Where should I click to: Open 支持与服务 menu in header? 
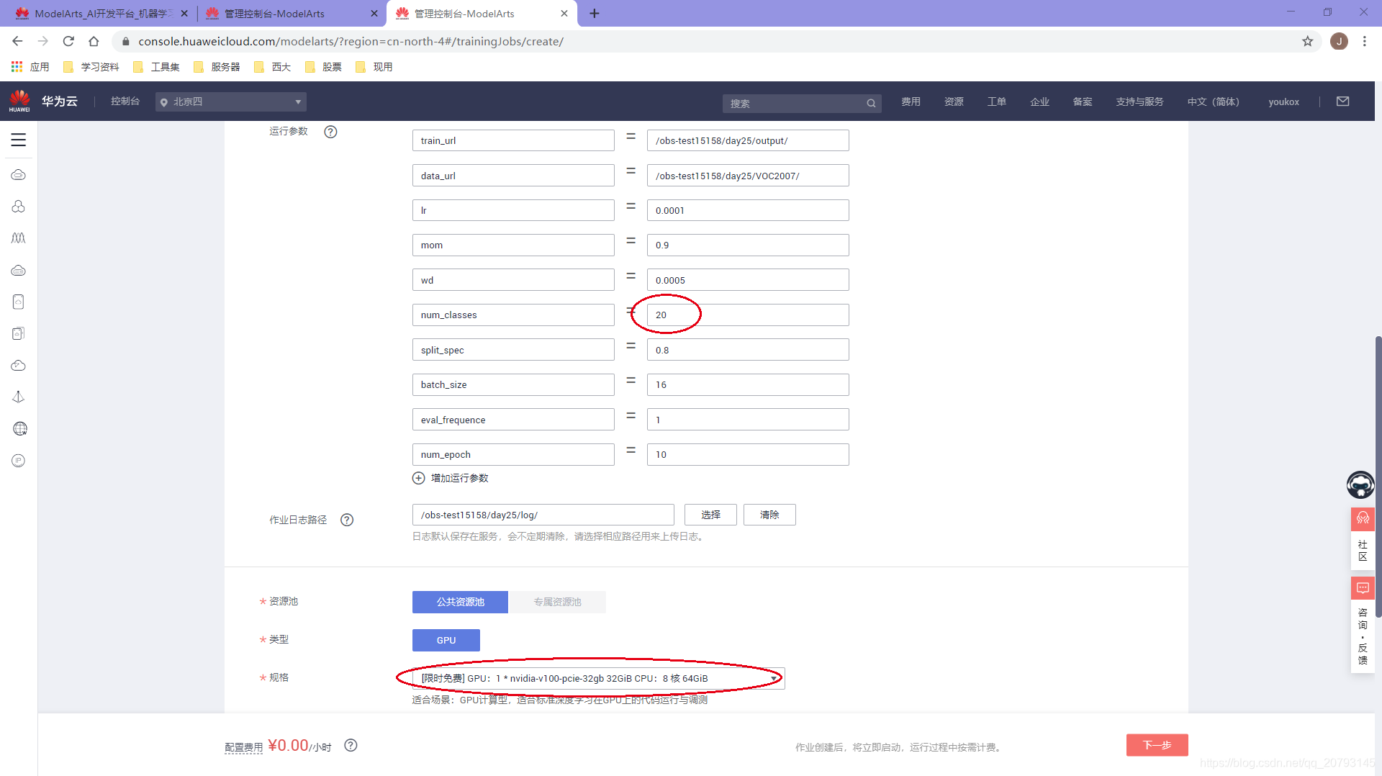(x=1139, y=101)
